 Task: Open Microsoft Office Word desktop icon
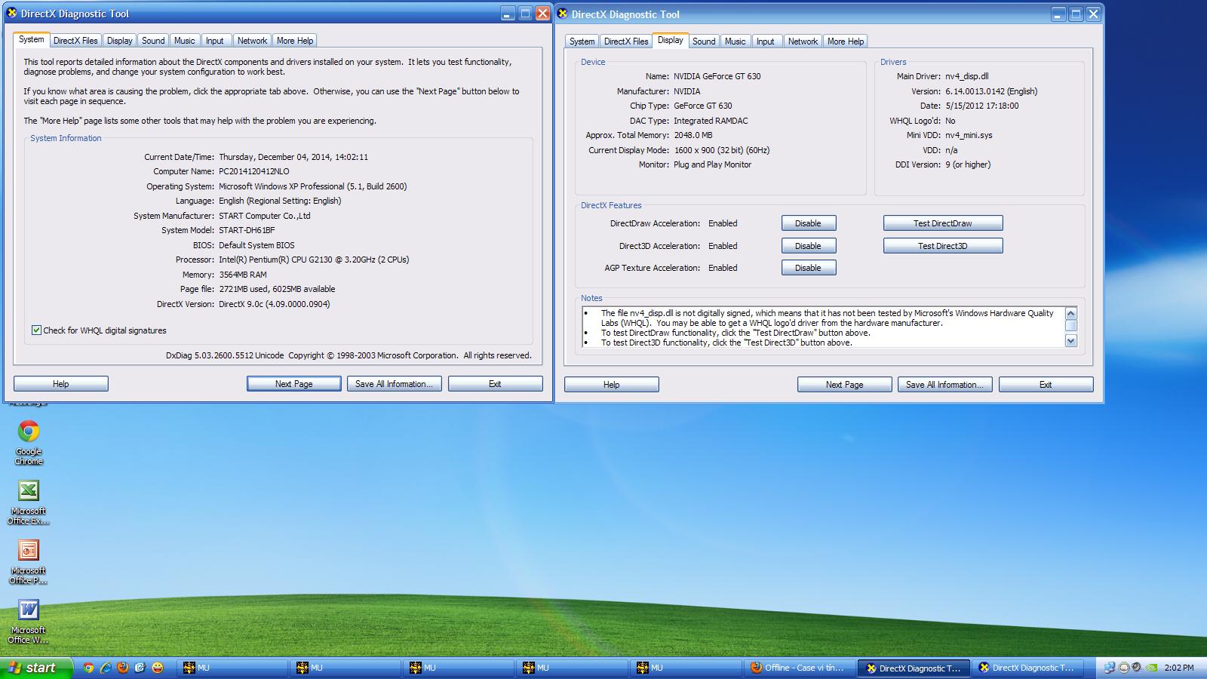(29, 621)
